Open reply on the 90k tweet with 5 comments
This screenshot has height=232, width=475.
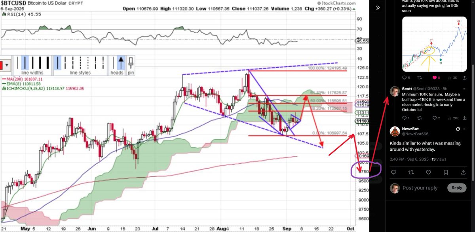tap(405, 78)
